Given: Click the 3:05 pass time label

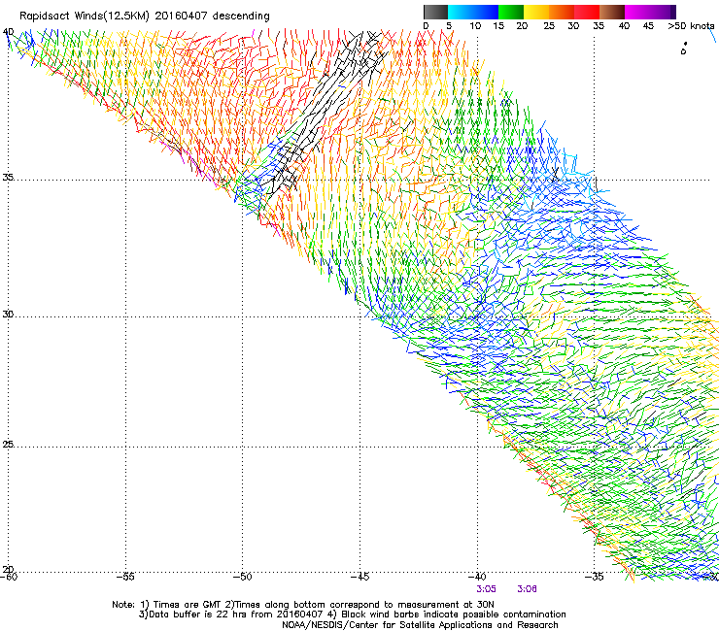Looking at the screenshot, I should point(486,589).
